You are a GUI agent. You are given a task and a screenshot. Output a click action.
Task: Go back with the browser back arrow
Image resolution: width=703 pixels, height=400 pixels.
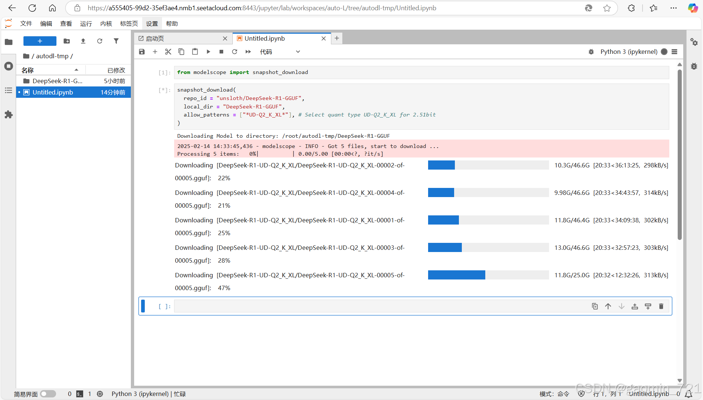pos(12,8)
